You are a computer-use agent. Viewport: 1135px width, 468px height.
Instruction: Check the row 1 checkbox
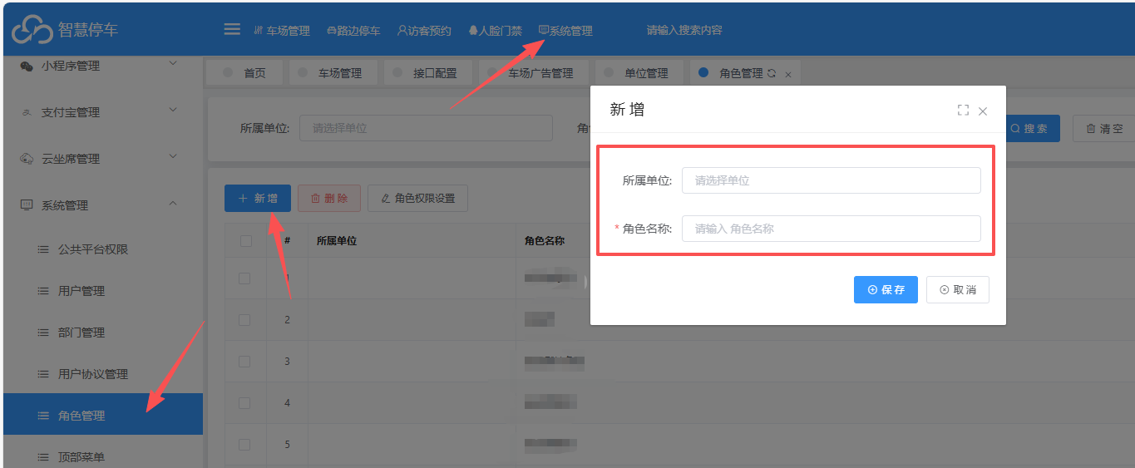tap(244, 278)
